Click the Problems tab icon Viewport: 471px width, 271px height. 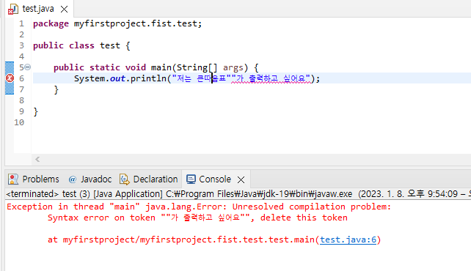13,179
